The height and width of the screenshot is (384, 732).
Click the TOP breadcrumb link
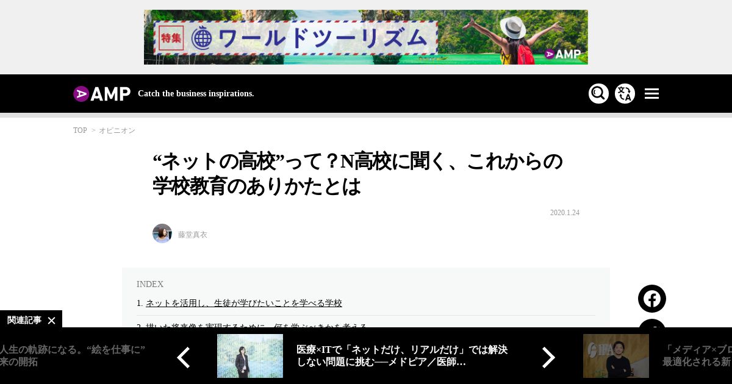point(80,130)
